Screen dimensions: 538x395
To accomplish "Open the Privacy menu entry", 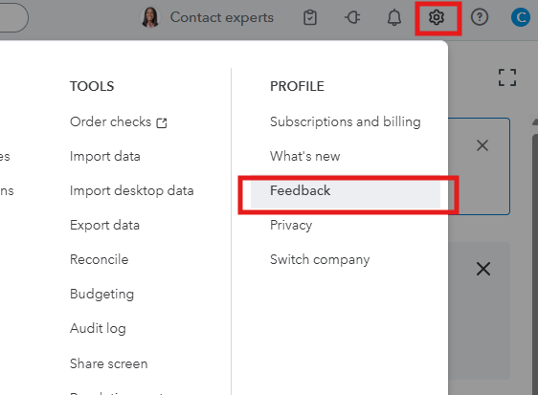I will tap(291, 226).
